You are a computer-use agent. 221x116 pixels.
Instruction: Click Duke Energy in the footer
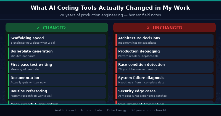[x=117, y=110]
